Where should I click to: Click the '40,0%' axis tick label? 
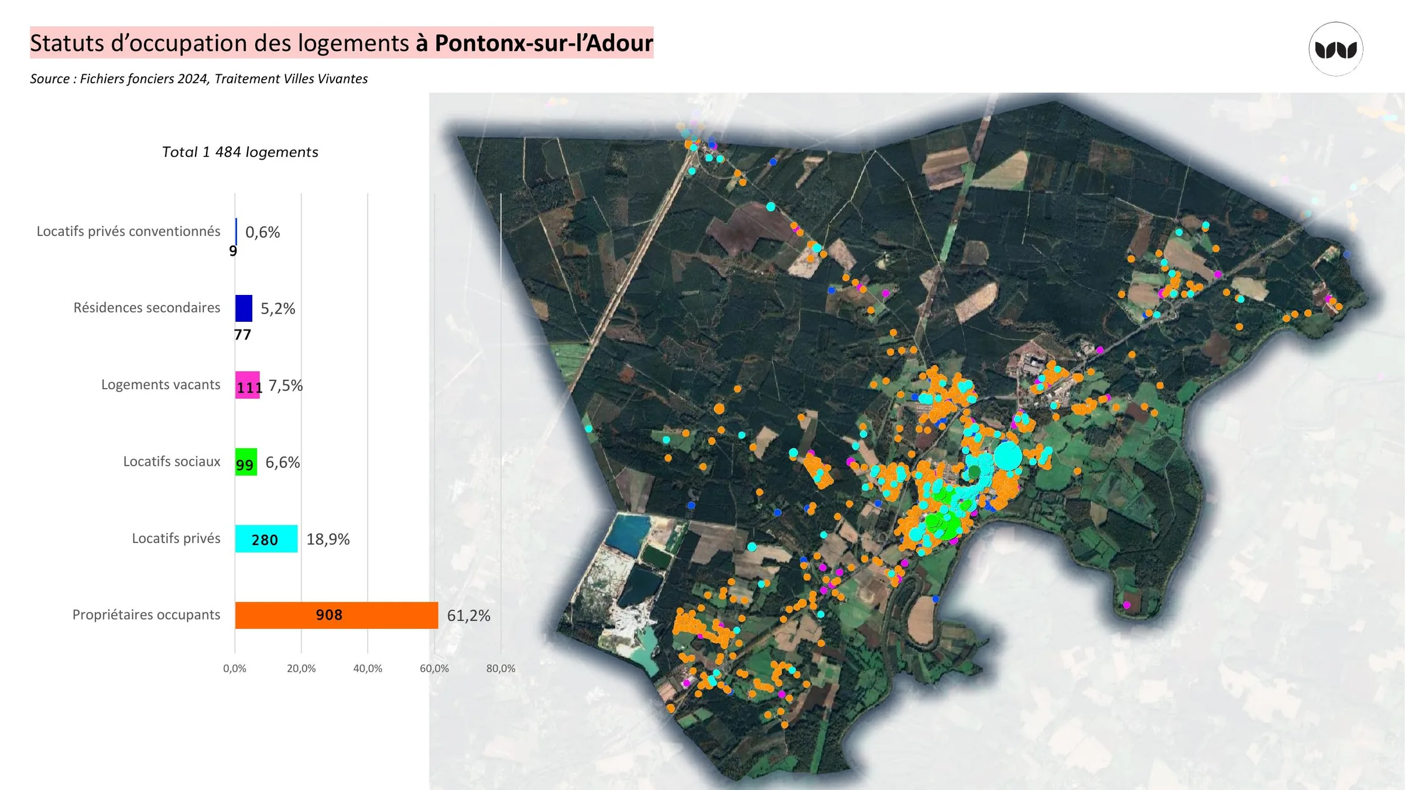[x=368, y=668]
